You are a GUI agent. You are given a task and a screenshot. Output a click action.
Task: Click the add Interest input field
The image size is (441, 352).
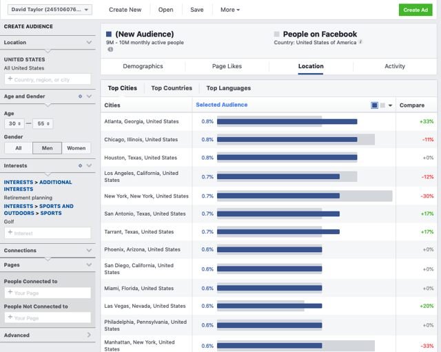coord(48,233)
